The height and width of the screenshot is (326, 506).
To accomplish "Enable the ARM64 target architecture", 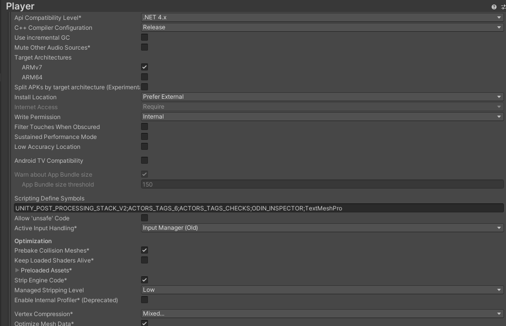I will click(x=144, y=76).
